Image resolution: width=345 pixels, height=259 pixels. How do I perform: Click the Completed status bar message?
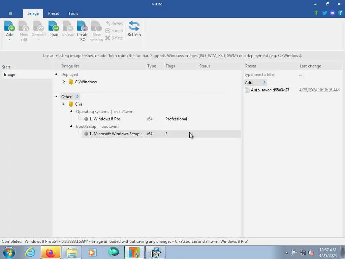click(x=125, y=241)
